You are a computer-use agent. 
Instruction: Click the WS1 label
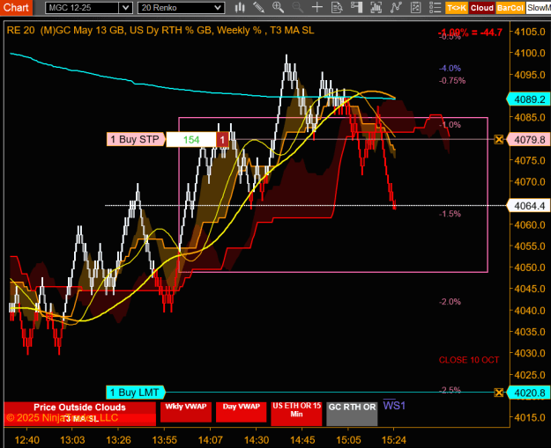pyautogui.click(x=394, y=406)
